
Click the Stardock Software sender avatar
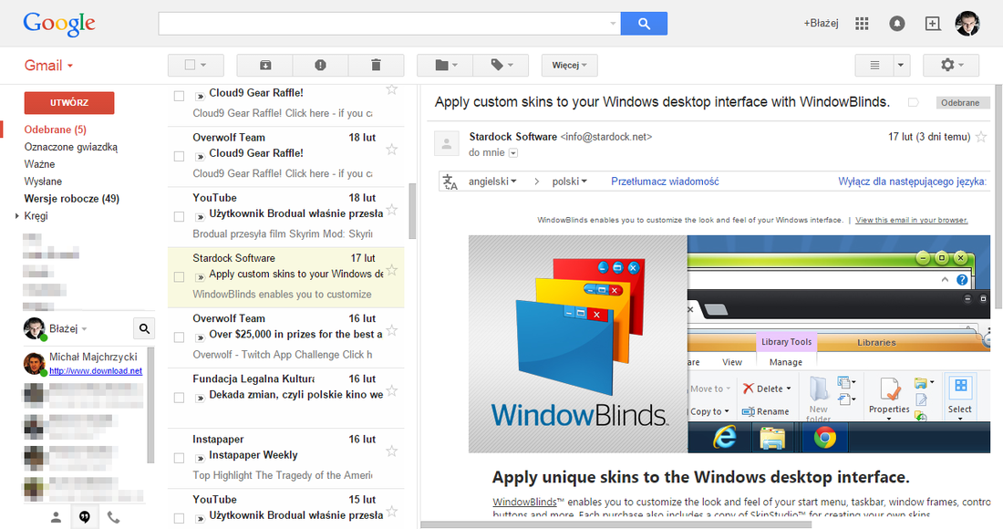coord(447,143)
